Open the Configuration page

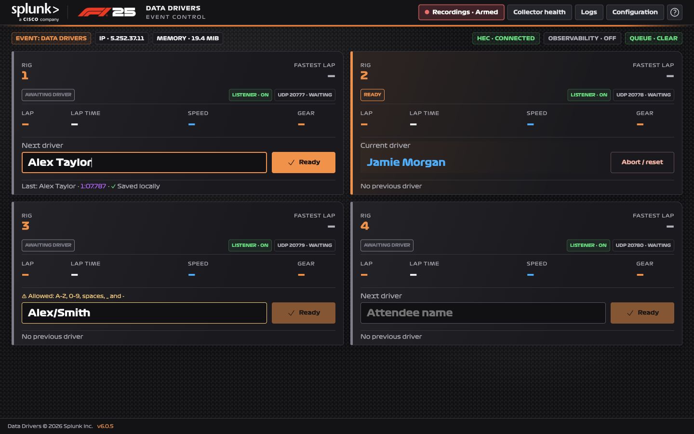click(635, 12)
